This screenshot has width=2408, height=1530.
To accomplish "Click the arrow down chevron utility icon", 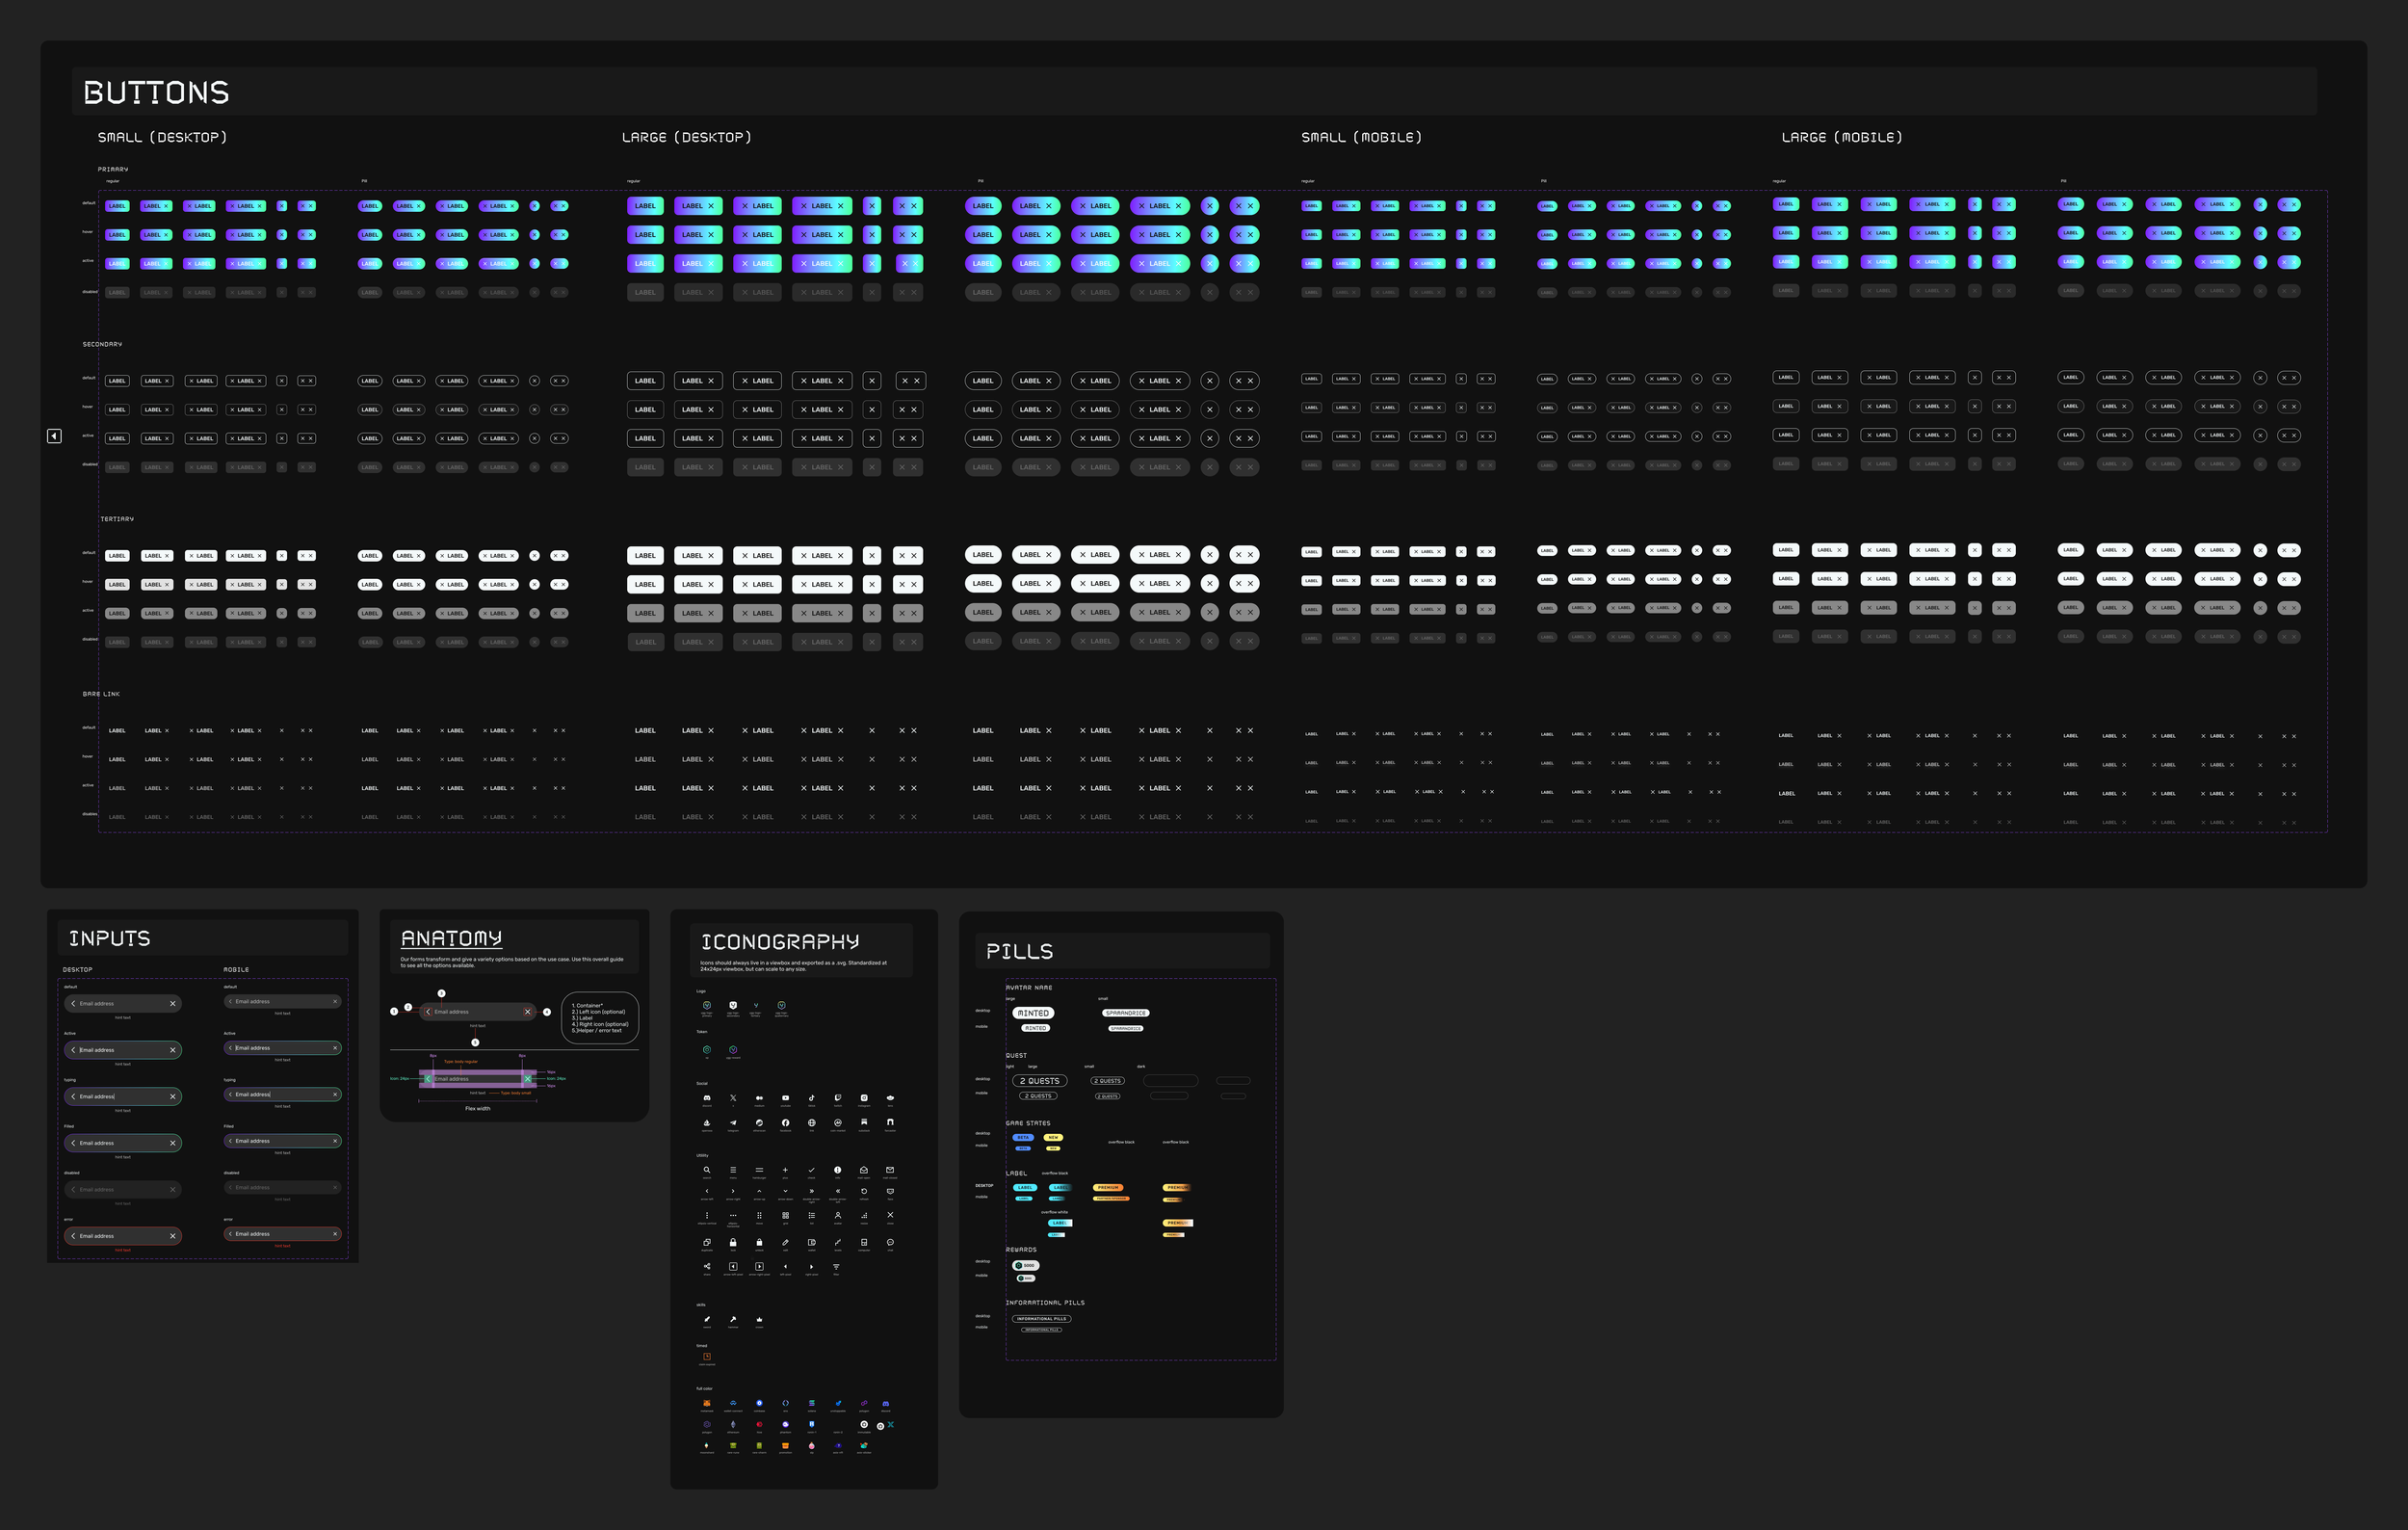I will pos(786,1192).
